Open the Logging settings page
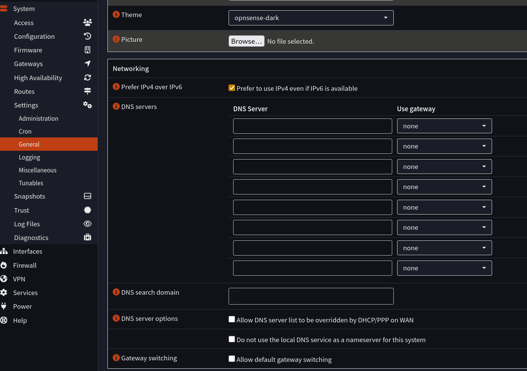 [x=29, y=157]
